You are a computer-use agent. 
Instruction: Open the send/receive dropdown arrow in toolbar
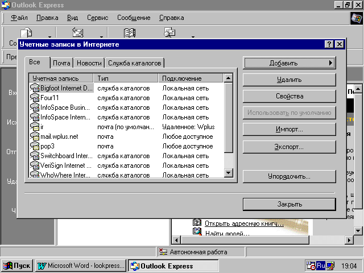tap(101, 36)
